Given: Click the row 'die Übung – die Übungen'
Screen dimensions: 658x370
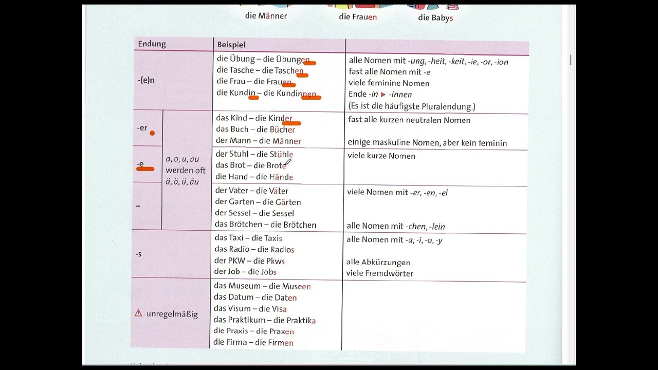Looking at the screenshot, I should coord(263,59).
